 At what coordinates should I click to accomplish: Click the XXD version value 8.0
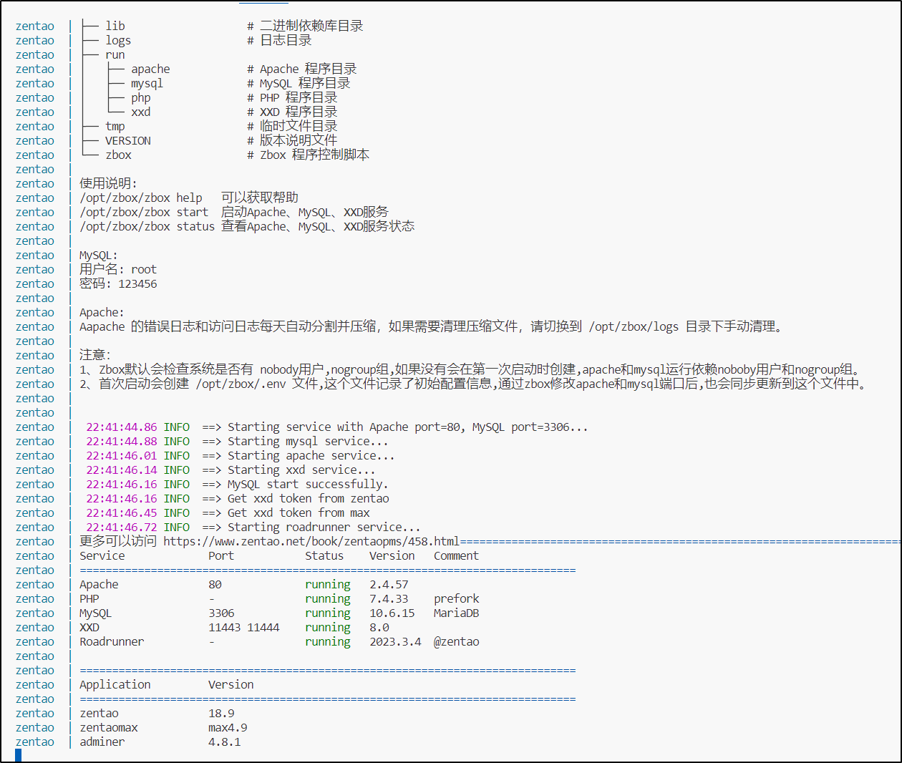pos(379,627)
